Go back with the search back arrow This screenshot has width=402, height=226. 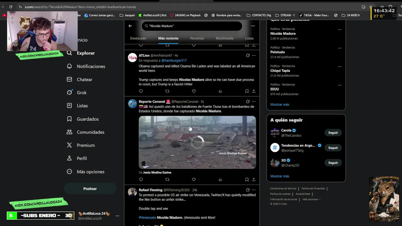tap(130, 26)
